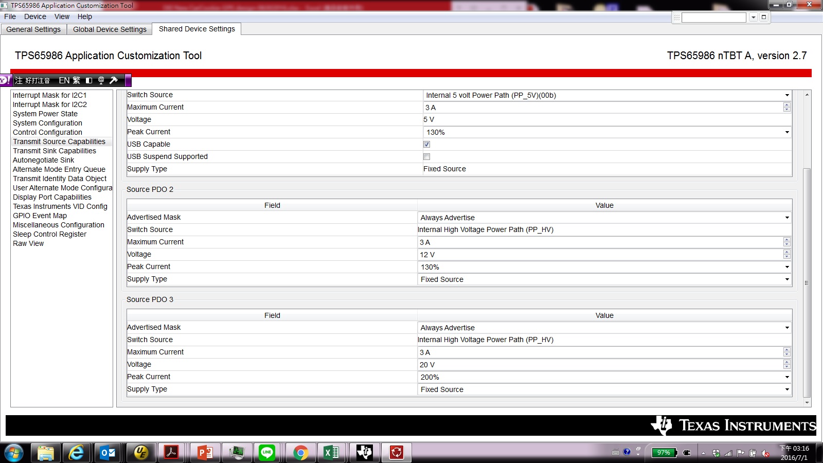Check battery status showing 97 percent

click(664, 453)
